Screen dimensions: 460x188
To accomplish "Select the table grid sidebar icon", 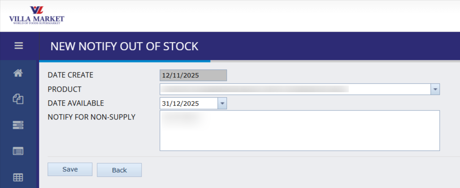I will pyautogui.click(x=18, y=177).
